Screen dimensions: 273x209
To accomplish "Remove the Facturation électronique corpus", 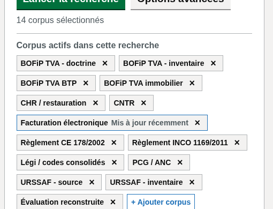I will click(x=198, y=123).
